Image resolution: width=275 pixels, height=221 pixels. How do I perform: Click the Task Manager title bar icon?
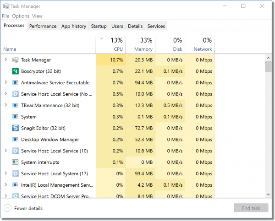click(x=6, y=6)
